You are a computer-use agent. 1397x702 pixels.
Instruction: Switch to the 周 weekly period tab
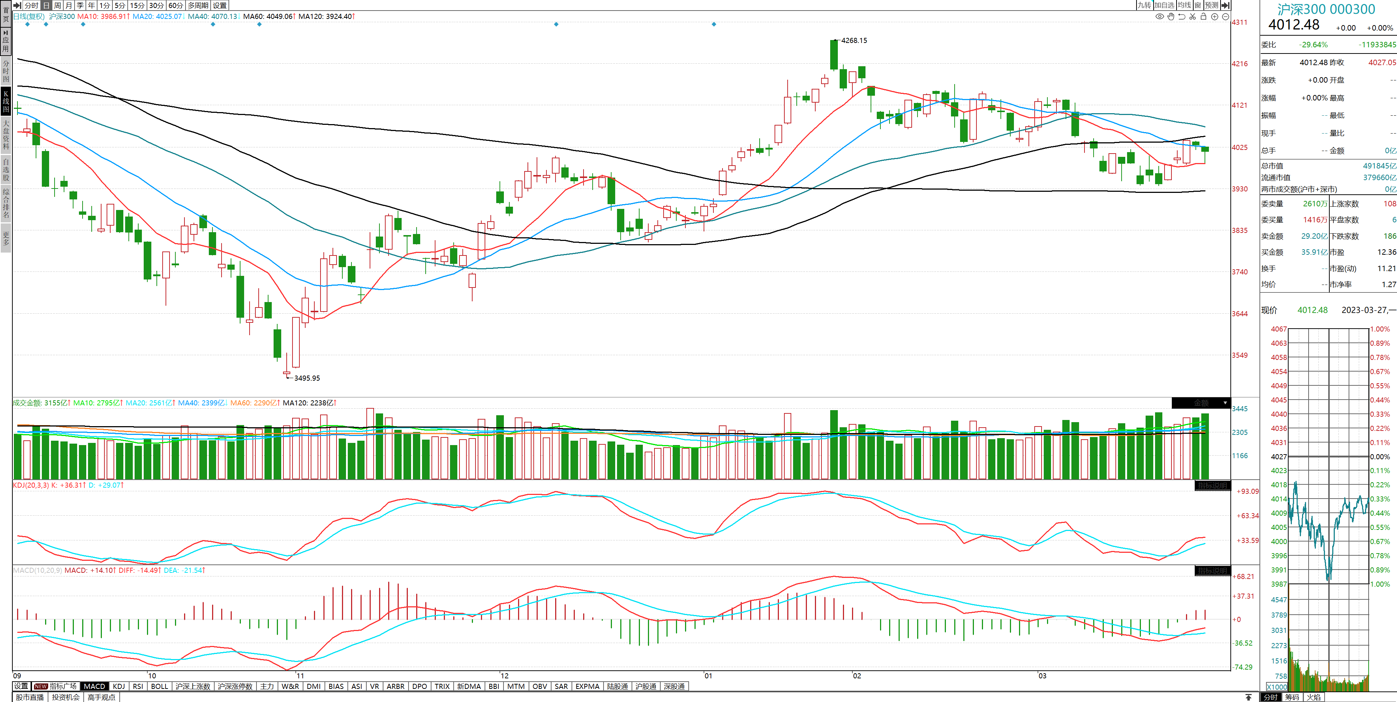click(57, 5)
